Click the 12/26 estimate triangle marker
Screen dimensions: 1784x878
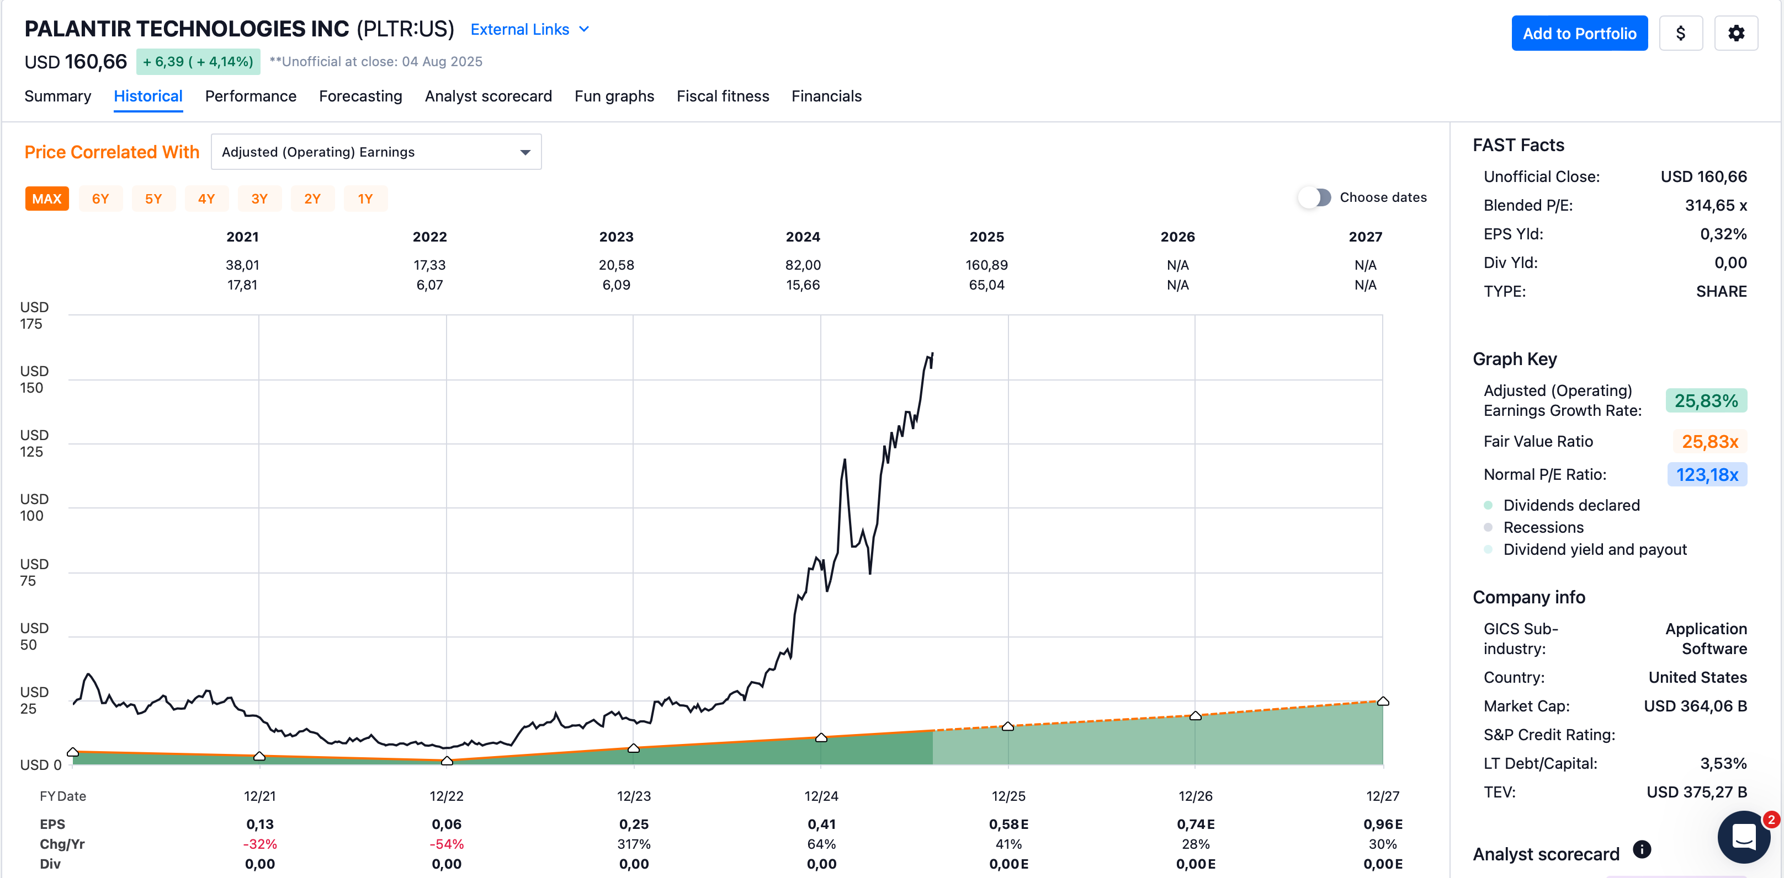1194,715
